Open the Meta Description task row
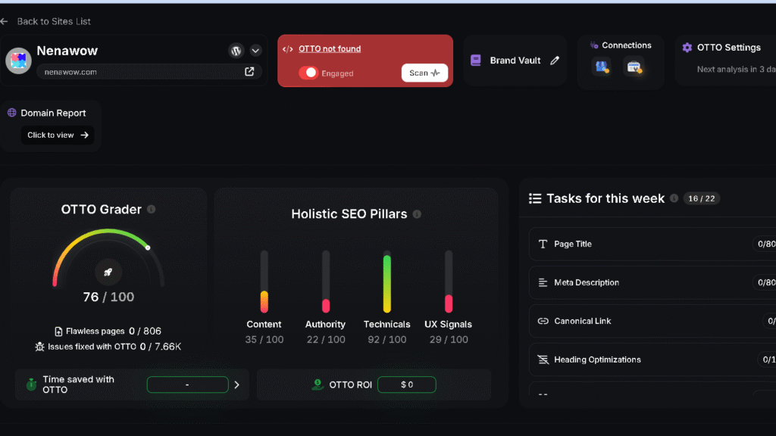This screenshot has height=436, width=776. point(652,282)
